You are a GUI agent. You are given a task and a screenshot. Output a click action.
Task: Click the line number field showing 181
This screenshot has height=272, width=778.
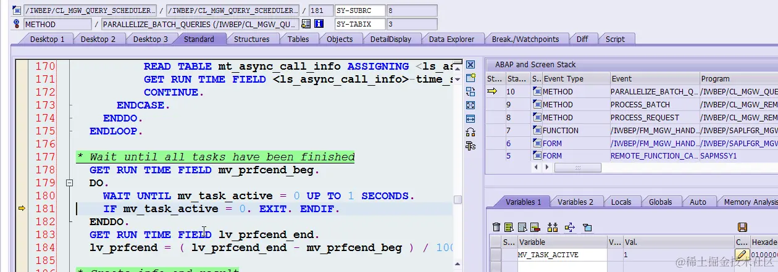[x=320, y=10]
